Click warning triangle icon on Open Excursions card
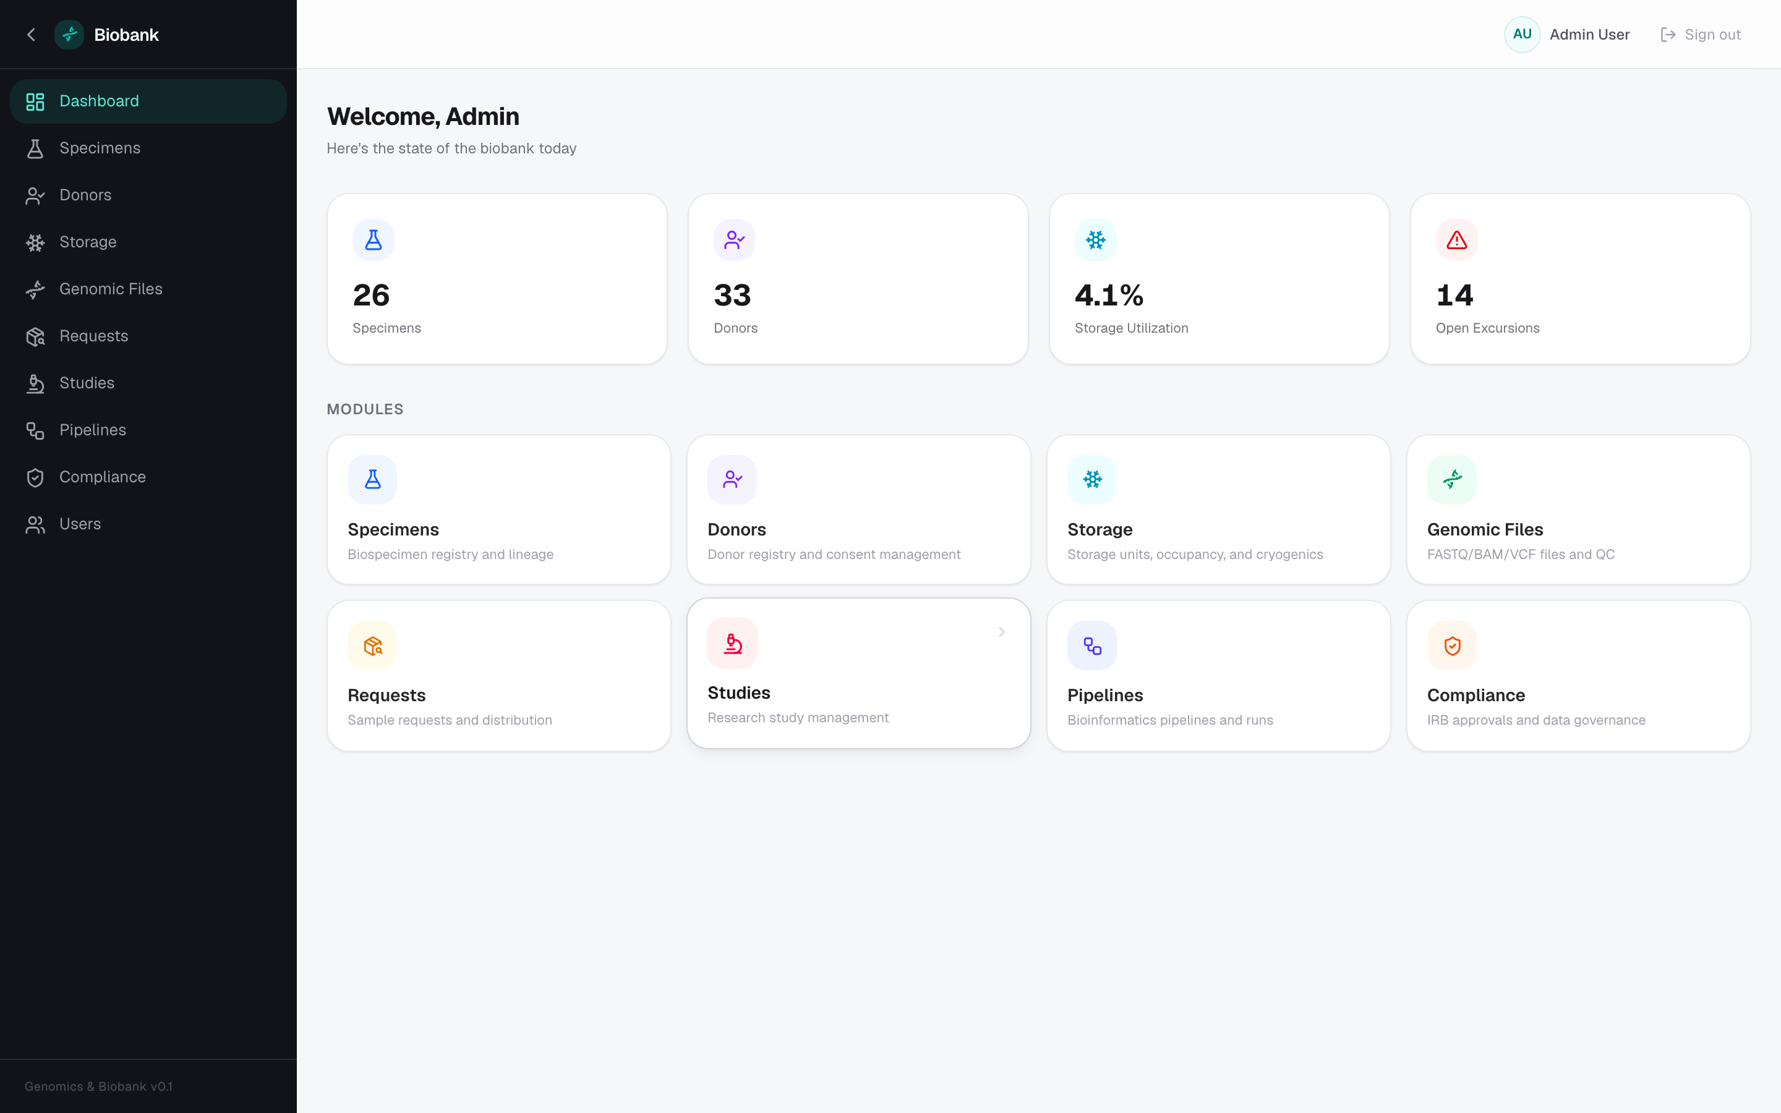 pyautogui.click(x=1456, y=240)
